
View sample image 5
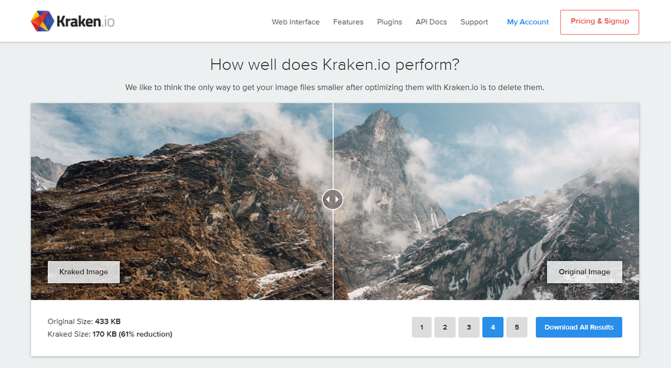click(x=516, y=327)
